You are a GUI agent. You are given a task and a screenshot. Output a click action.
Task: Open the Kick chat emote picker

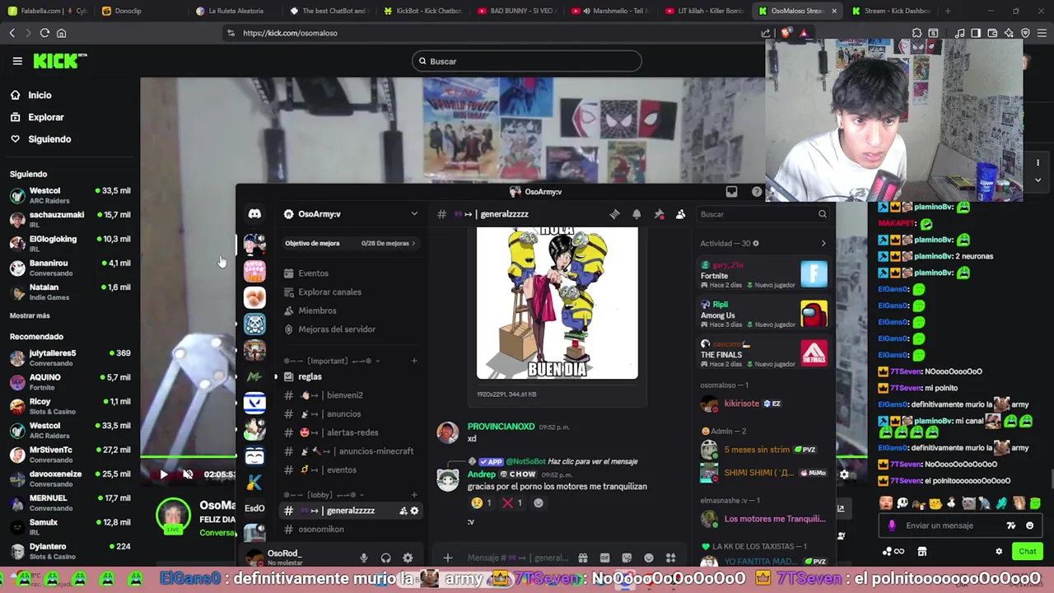tap(1029, 525)
